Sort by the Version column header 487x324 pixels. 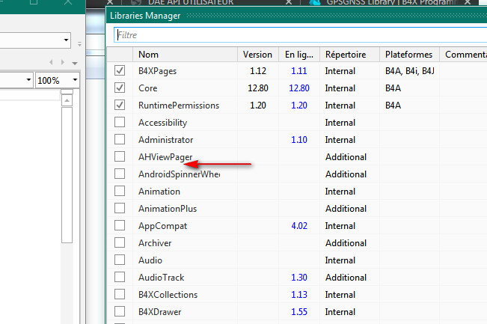coord(258,55)
